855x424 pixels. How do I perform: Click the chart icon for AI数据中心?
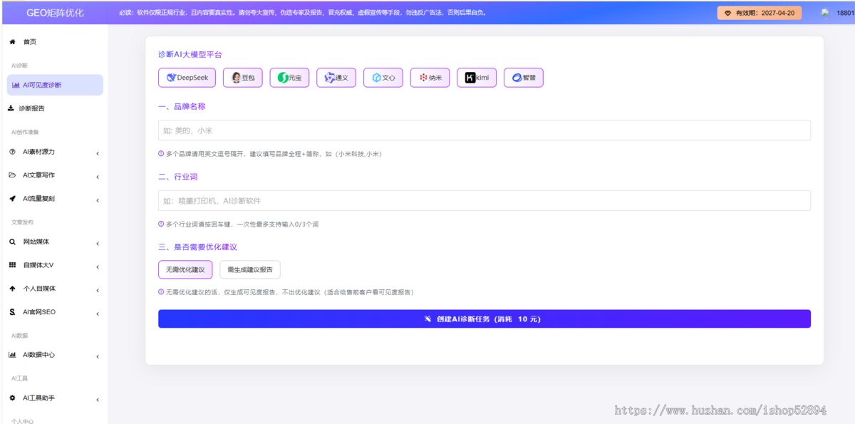point(12,355)
